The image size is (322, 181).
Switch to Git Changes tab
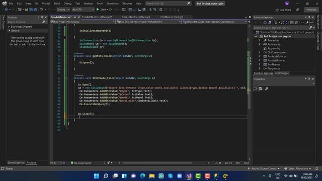pos(282,73)
